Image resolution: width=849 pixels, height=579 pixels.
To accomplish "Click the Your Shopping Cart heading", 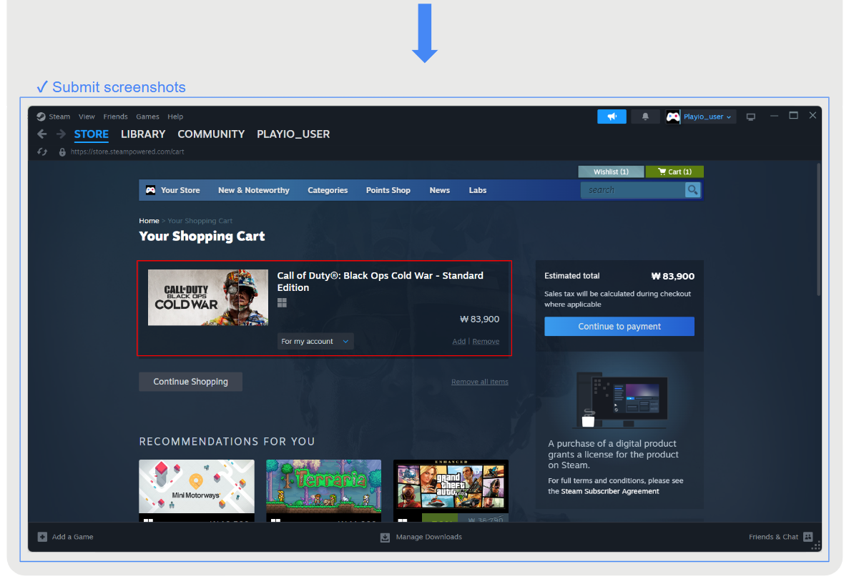I will 202,237.
